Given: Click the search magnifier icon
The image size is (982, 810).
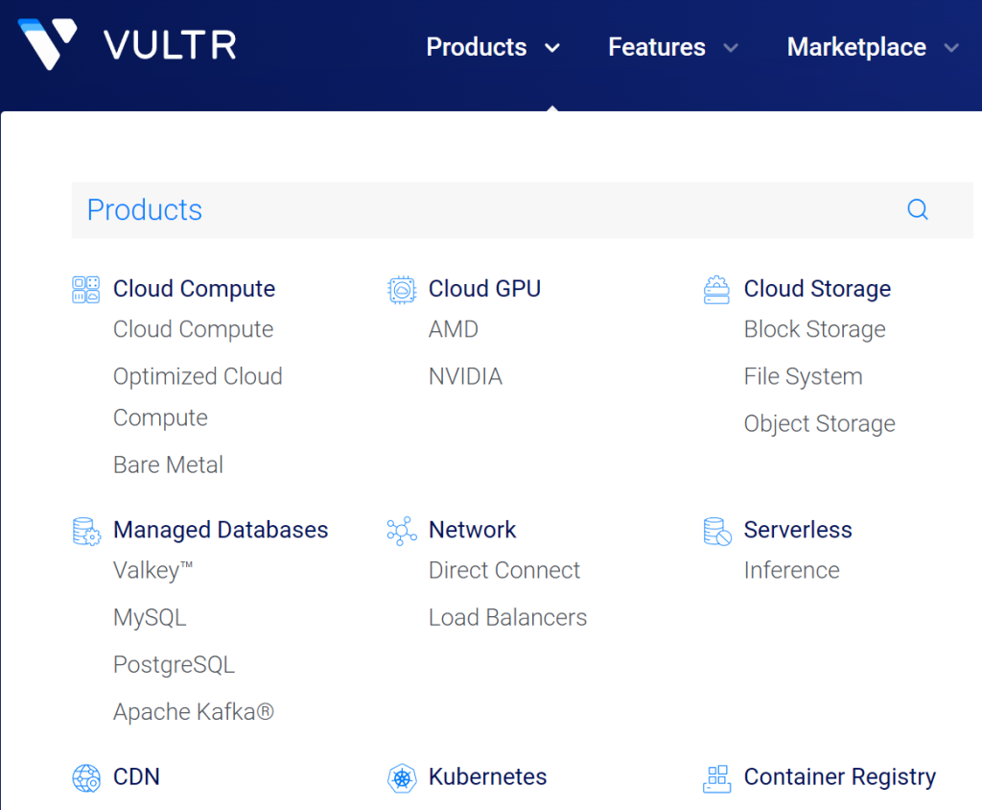Looking at the screenshot, I should tap(918, 209).
